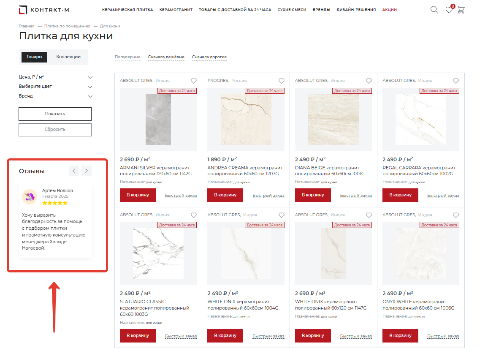Screen dimensions: 496x348
Task: Quick order STATUARIO CLASSIC via Быстрый заказ
Action: pos(181,336)
